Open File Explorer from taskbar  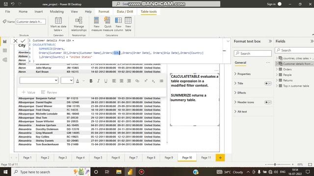[x=119, y=172]
